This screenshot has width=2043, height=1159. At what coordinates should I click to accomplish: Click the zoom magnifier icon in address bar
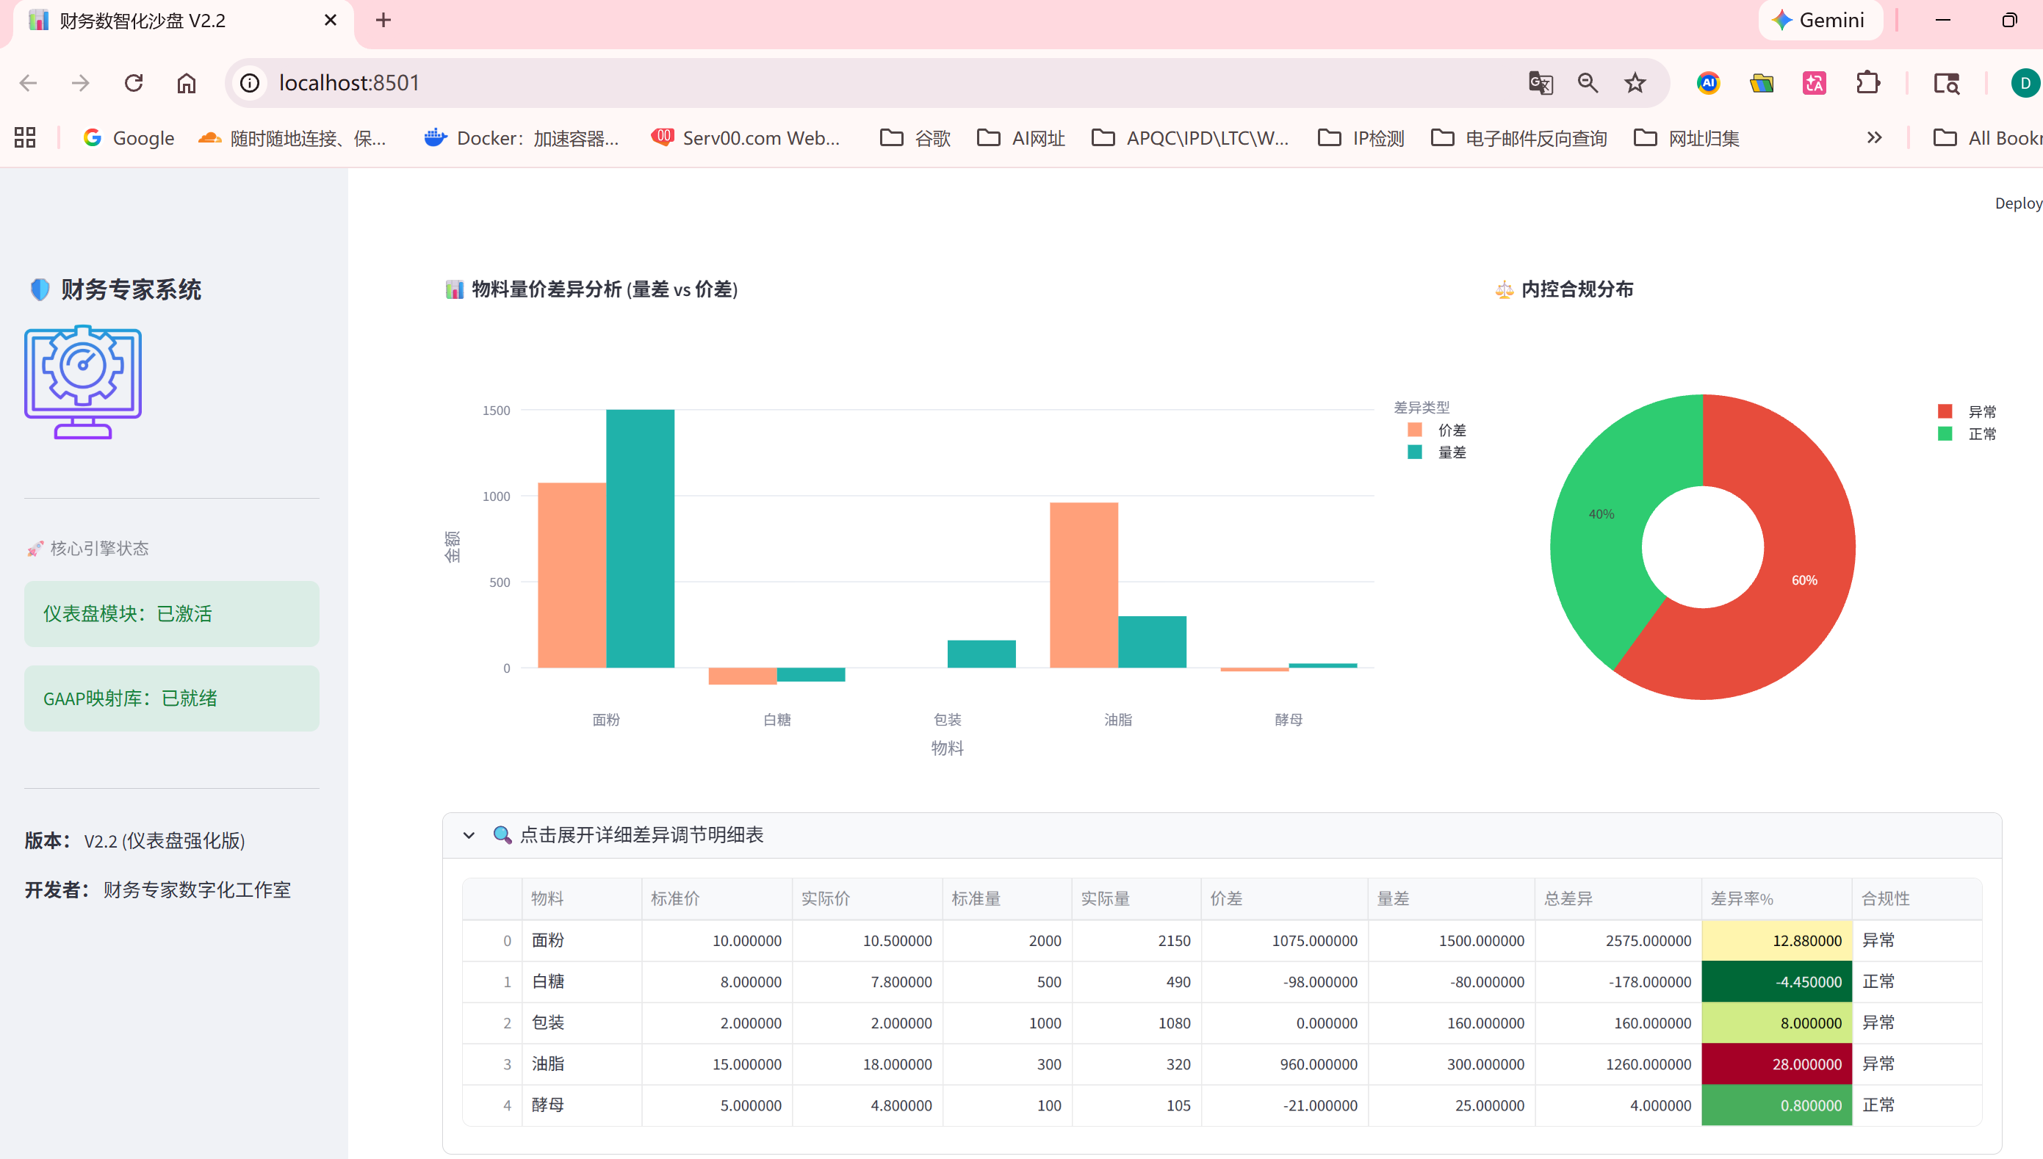pyautogui.click(x=1588, y=83)
